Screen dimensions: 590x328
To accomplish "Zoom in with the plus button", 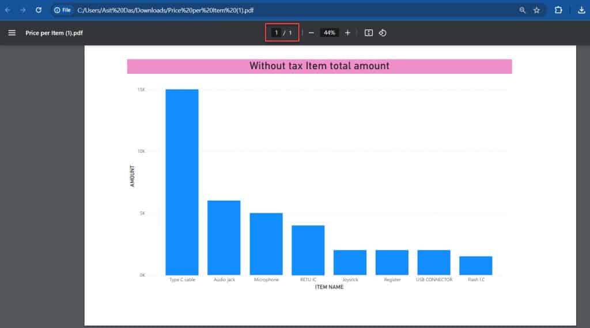I will click(x=347, y=33).
